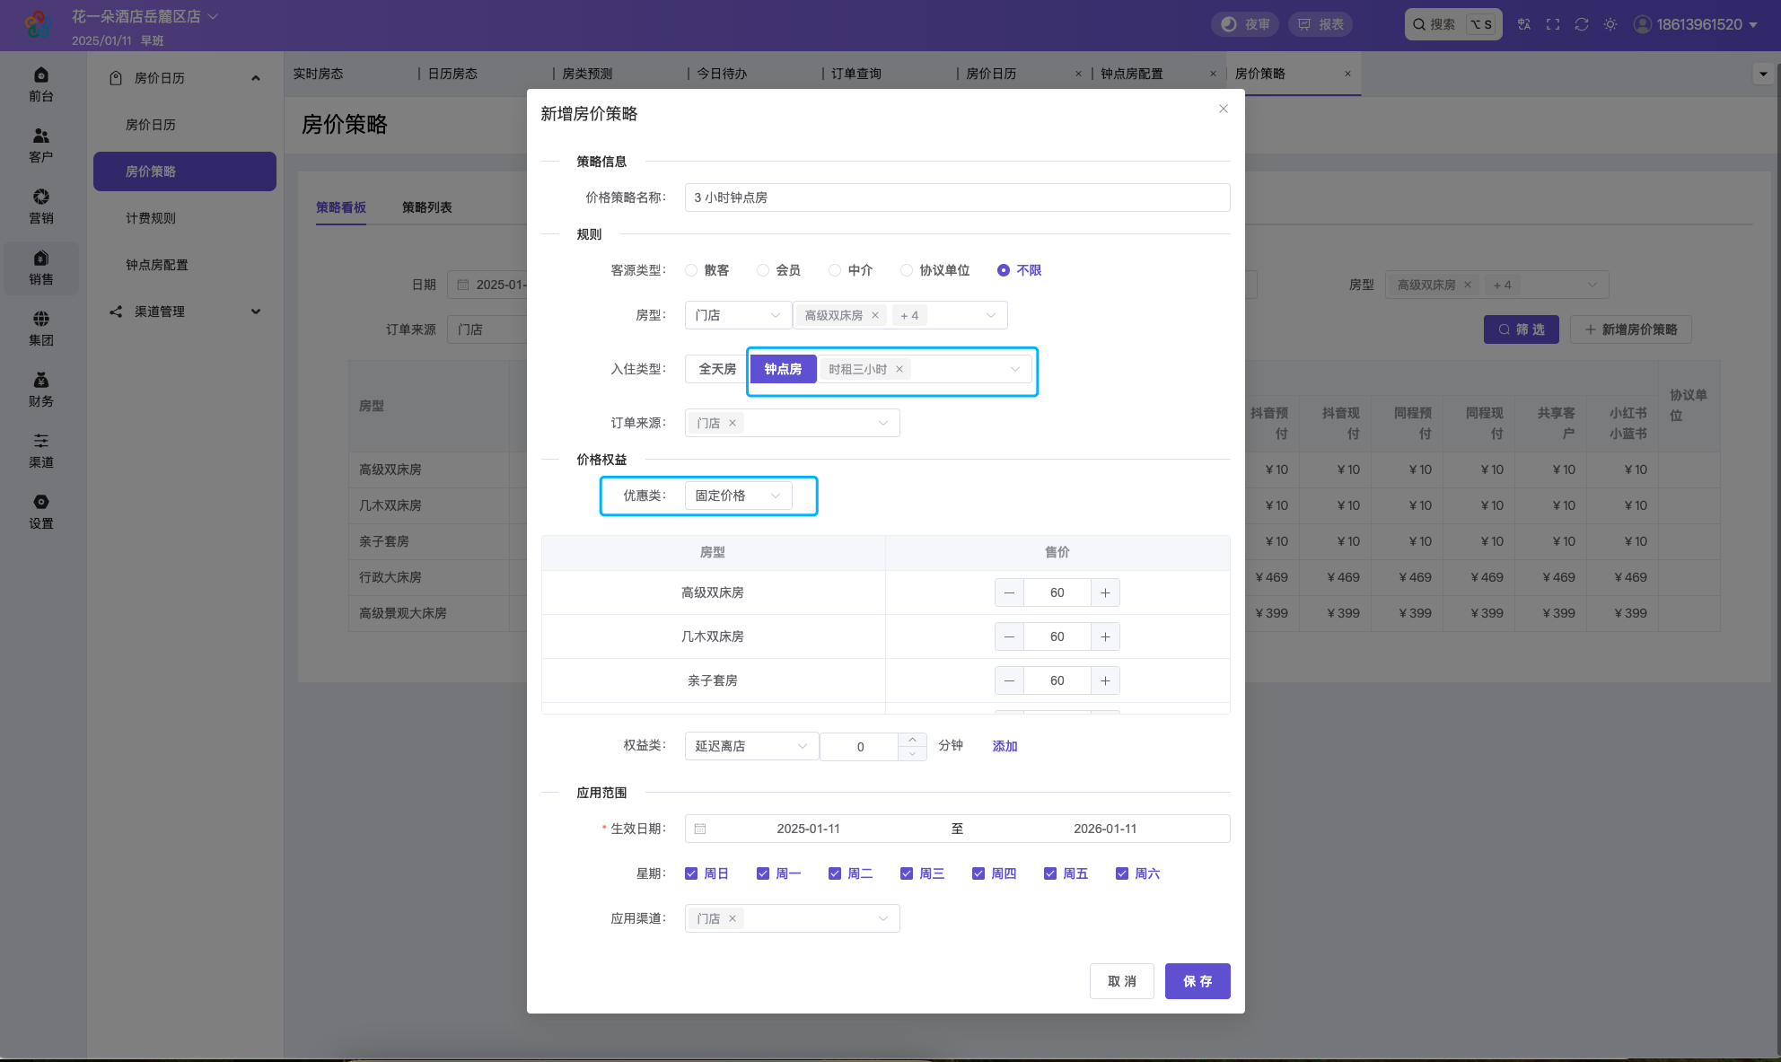Image resolution: width=1781 pixels, height=1062 pixels.
Task: Click the 保存 save button
Action: pos(1198,981)
